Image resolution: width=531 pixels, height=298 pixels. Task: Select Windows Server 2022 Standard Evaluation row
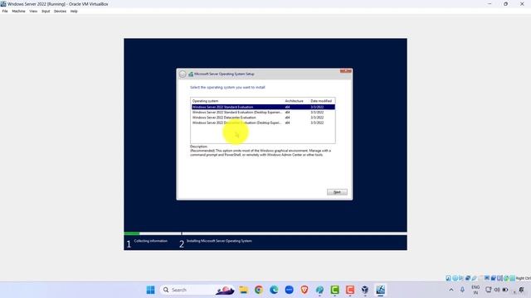(263, 107)
